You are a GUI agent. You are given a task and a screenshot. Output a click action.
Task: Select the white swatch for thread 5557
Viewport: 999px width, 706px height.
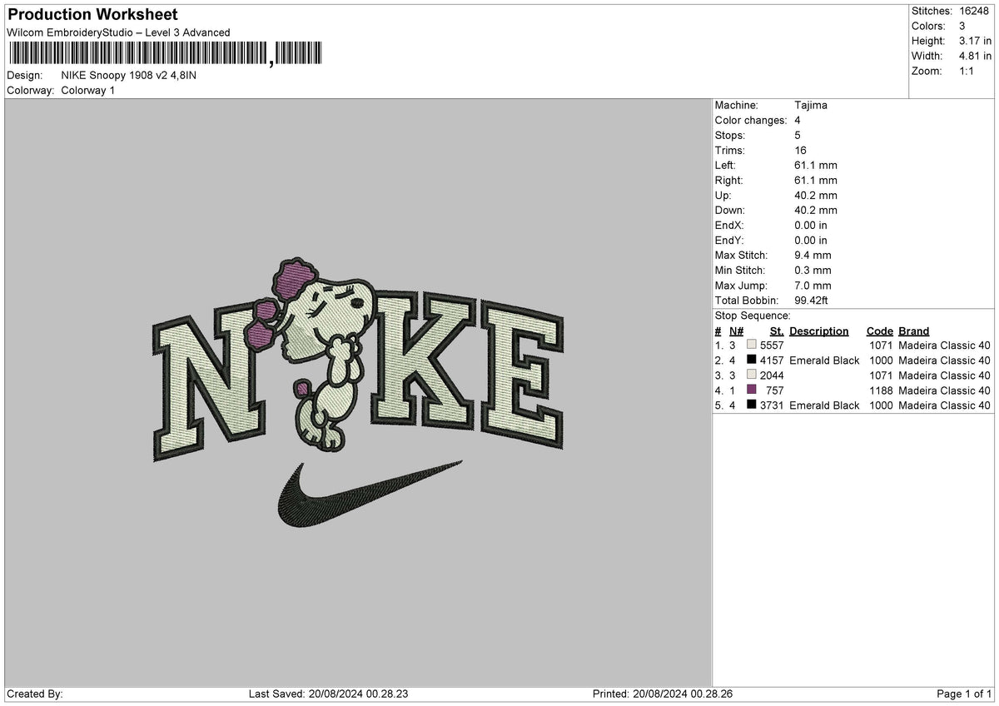[x=752, y=346]
